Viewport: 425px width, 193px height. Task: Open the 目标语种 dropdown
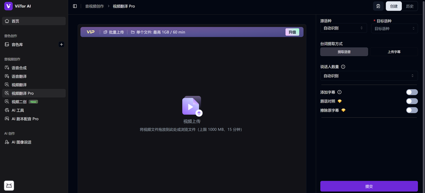[x=394, y=29]
